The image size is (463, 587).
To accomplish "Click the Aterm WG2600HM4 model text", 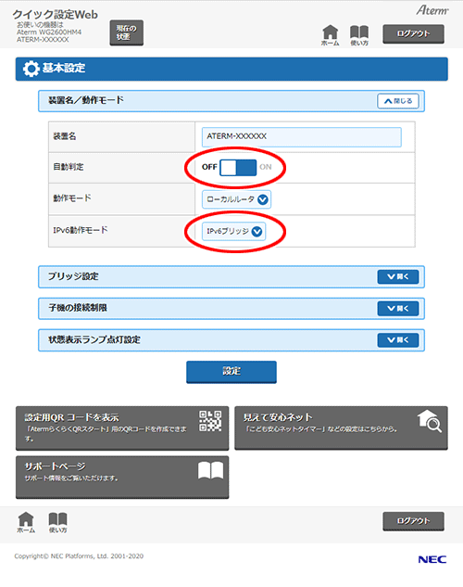I will click(49, 32).
